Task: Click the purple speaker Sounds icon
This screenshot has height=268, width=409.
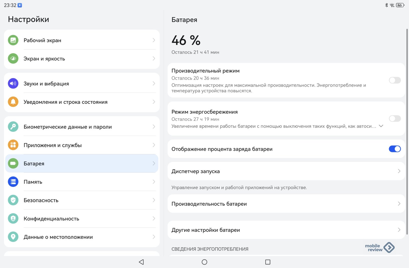Action: (x=13, y=84)
